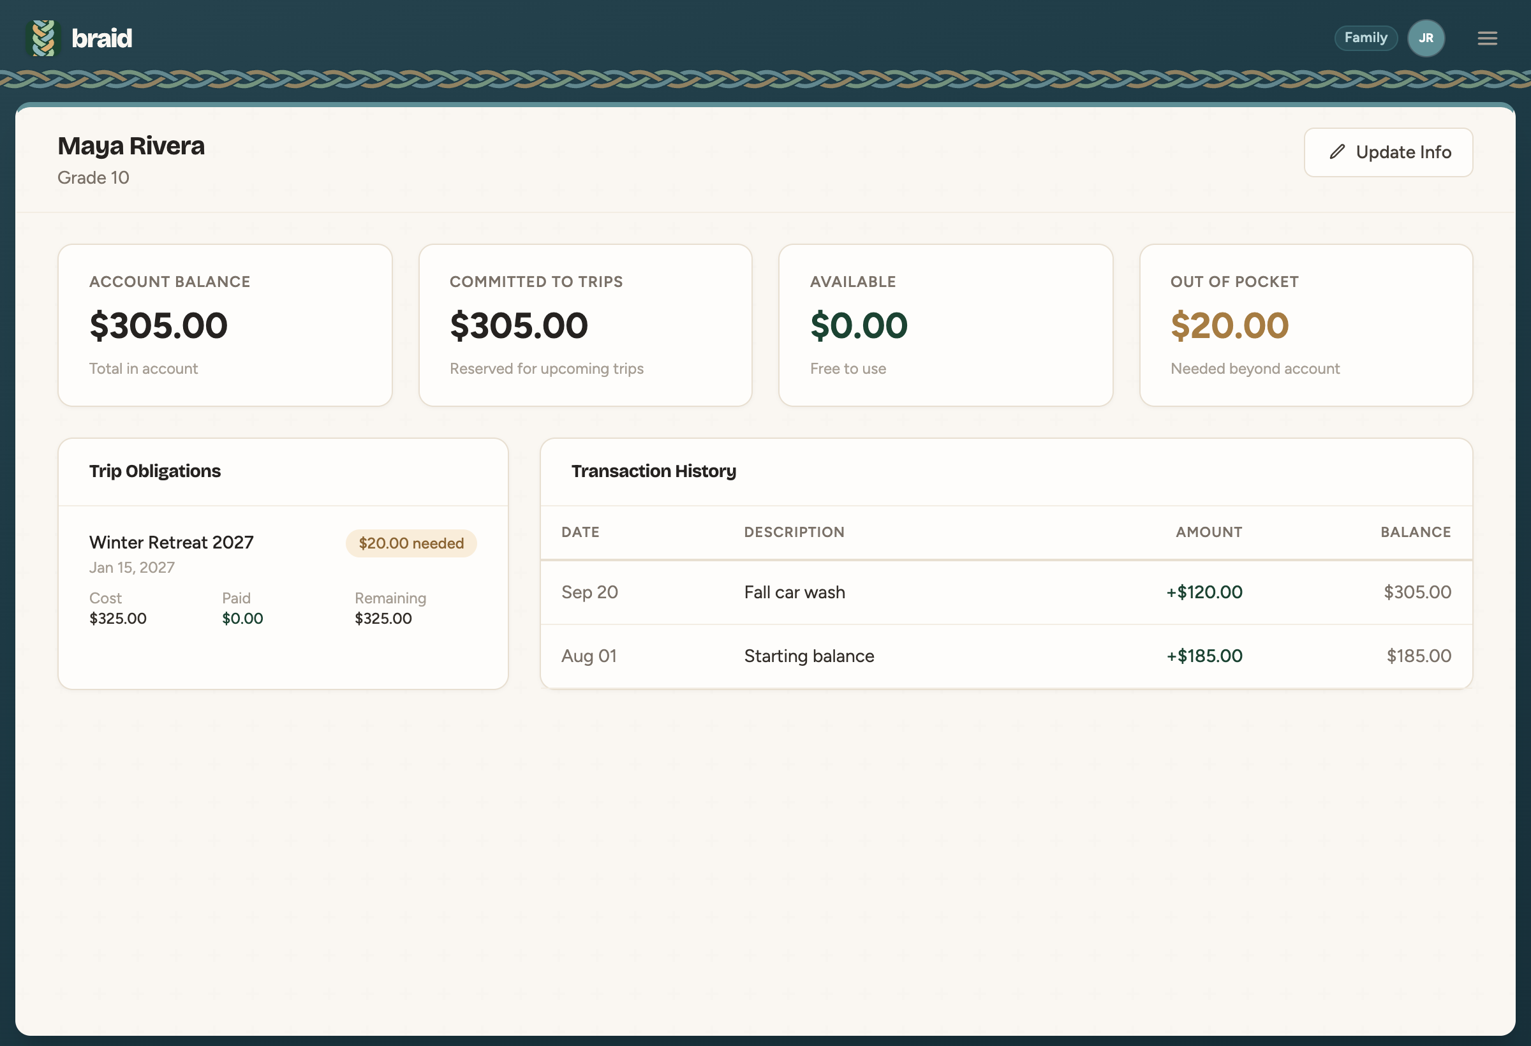Screen dimensions: 1531x1046
Task: Click the braid logo icon
Action: (43, 38)
